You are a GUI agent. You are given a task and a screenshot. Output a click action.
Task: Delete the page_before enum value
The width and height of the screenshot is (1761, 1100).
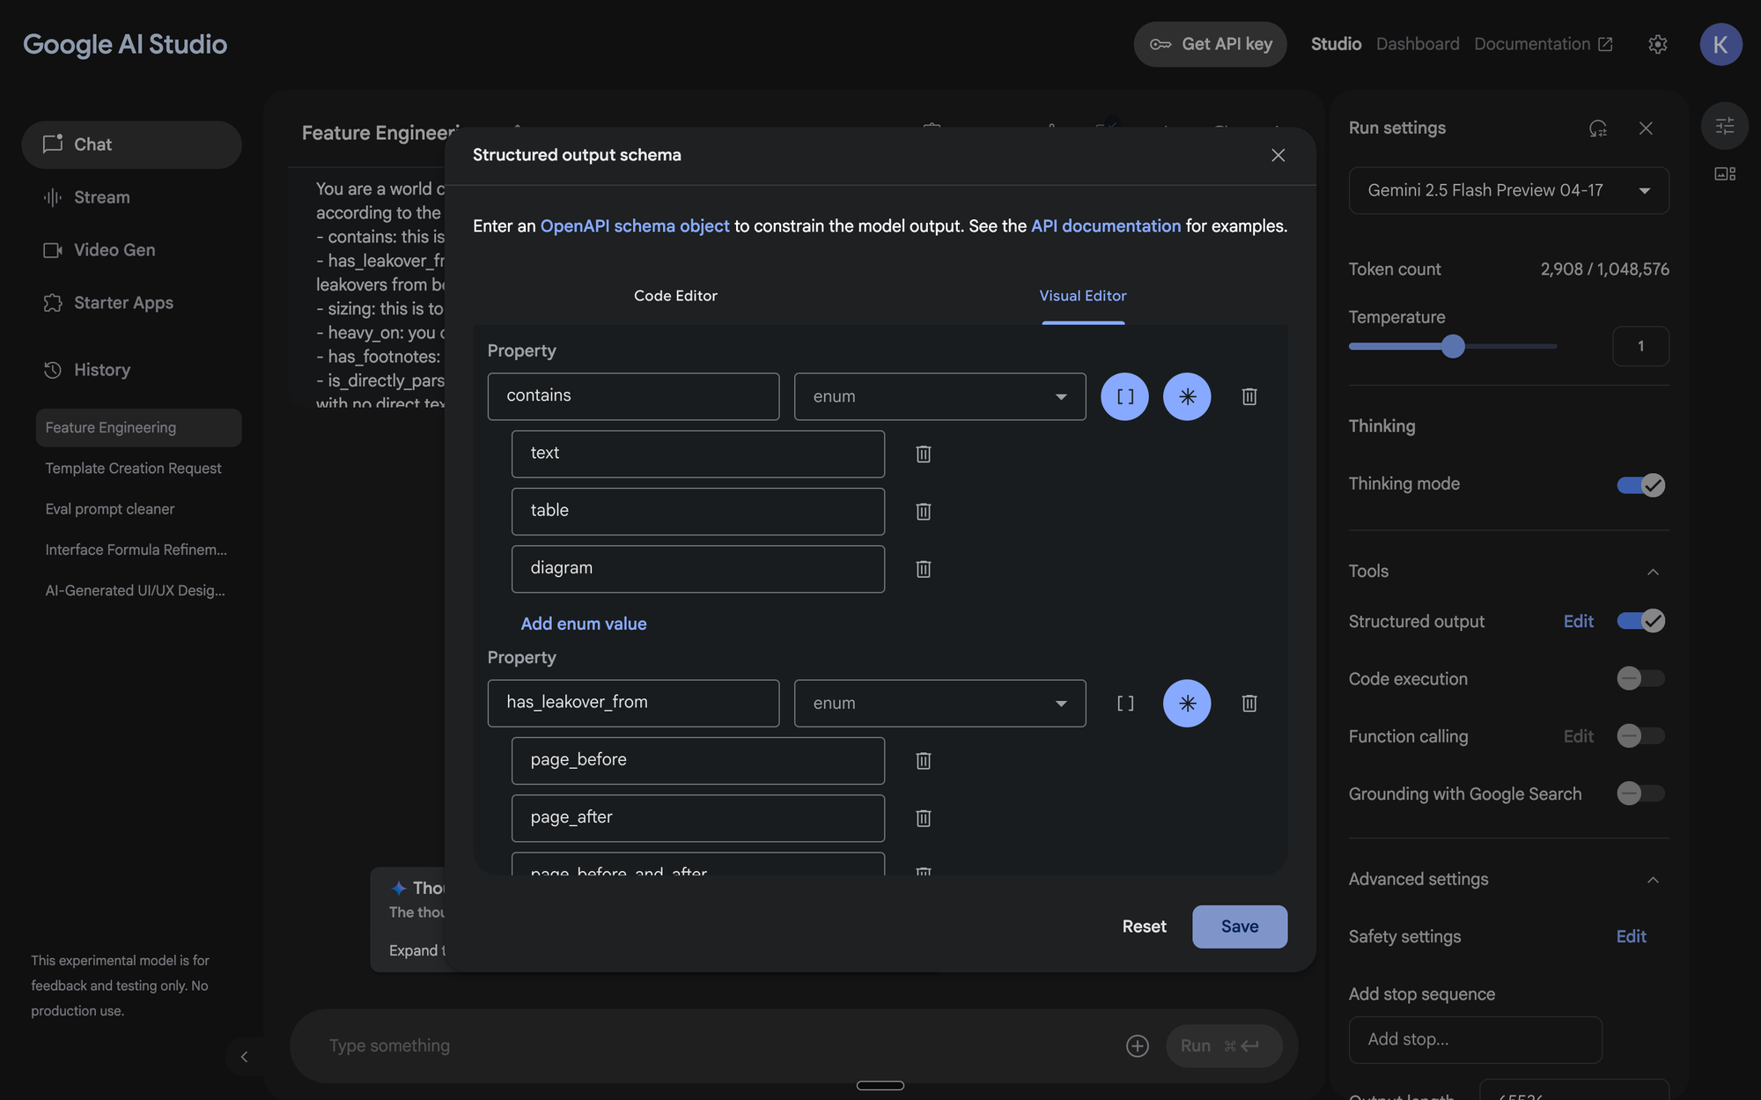[x=924, y=760]
